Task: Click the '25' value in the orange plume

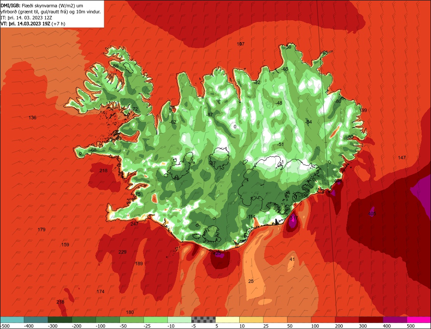Action: coord(251,281)
